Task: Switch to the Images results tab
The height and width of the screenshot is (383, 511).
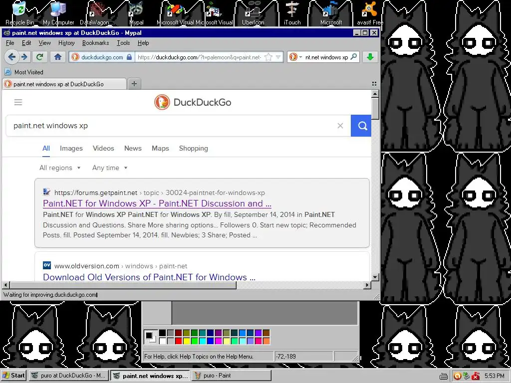Action: coord(71,148)
